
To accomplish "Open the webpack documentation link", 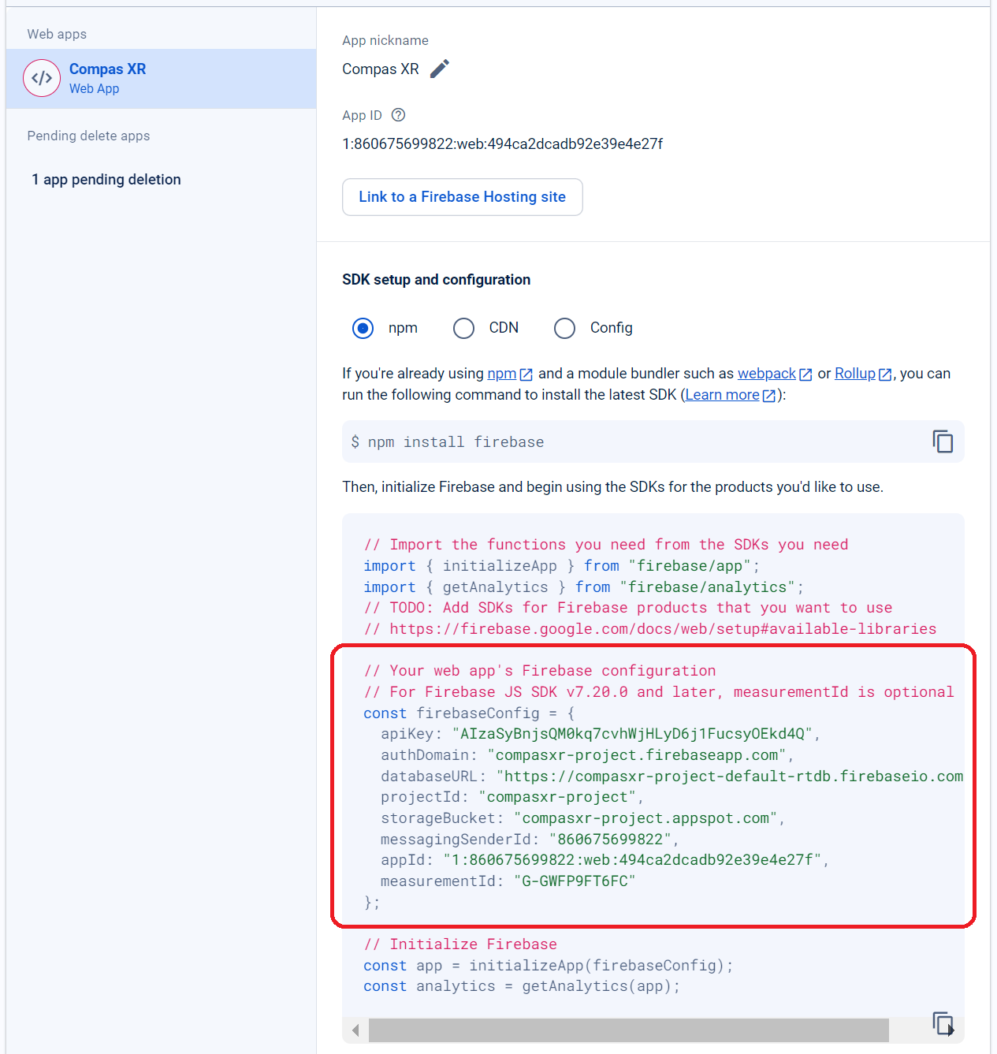I will (765, 374).
